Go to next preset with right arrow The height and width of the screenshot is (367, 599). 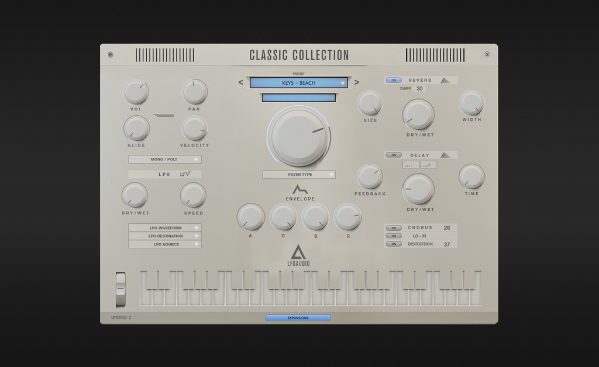[x=356, y=82]
